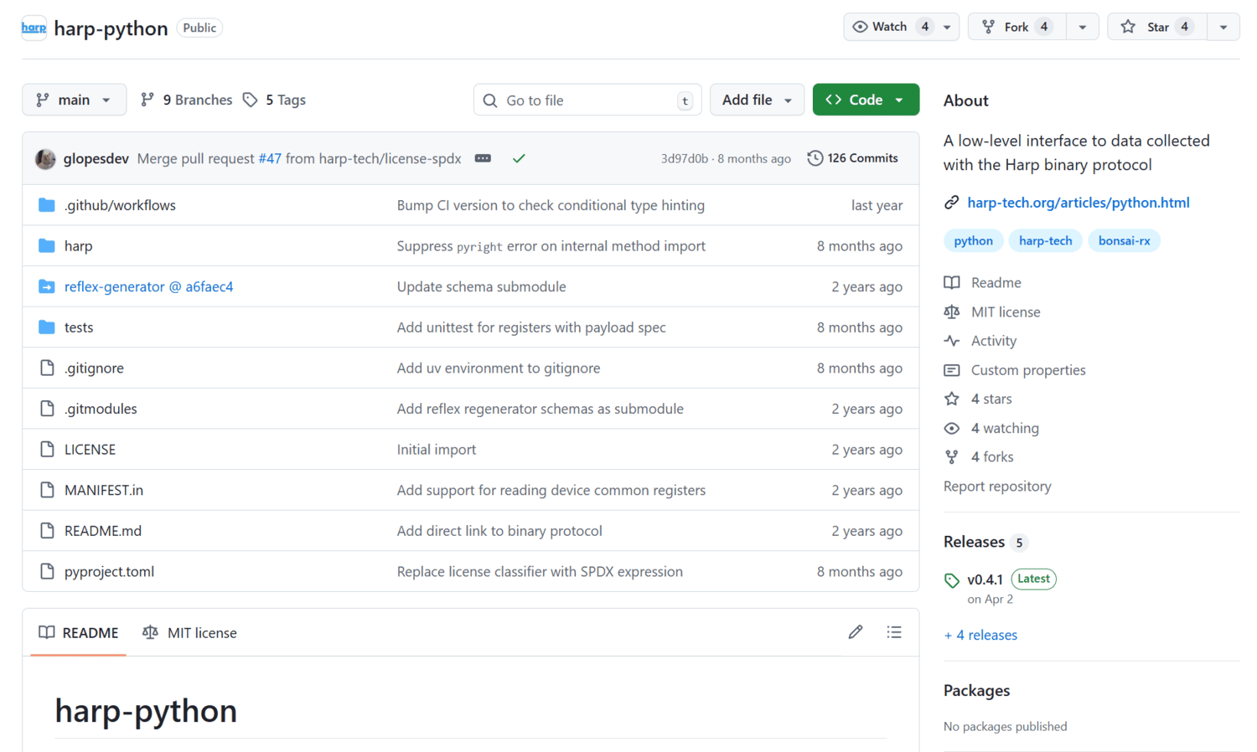Viewport: 1257px width, 752px height.
Task: Click the file icon beside pyproject.toml
Action: coord(47,572)
